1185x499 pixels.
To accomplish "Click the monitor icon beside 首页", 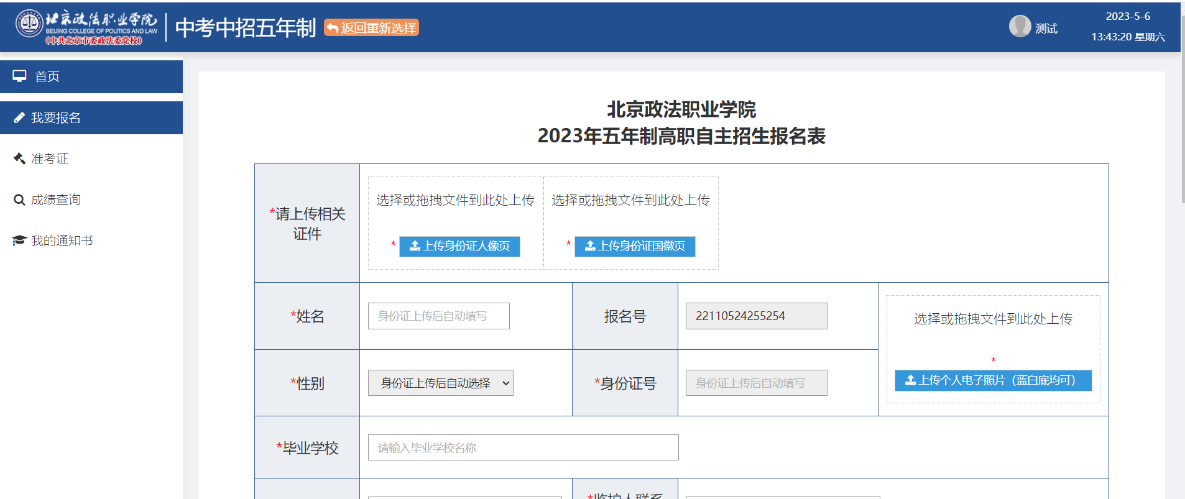I will [19, 76].
